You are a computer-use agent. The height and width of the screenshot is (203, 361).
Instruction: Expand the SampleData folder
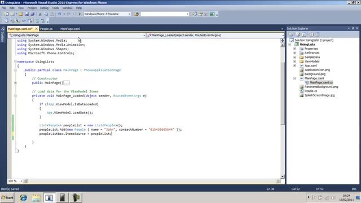pos(294,57)
